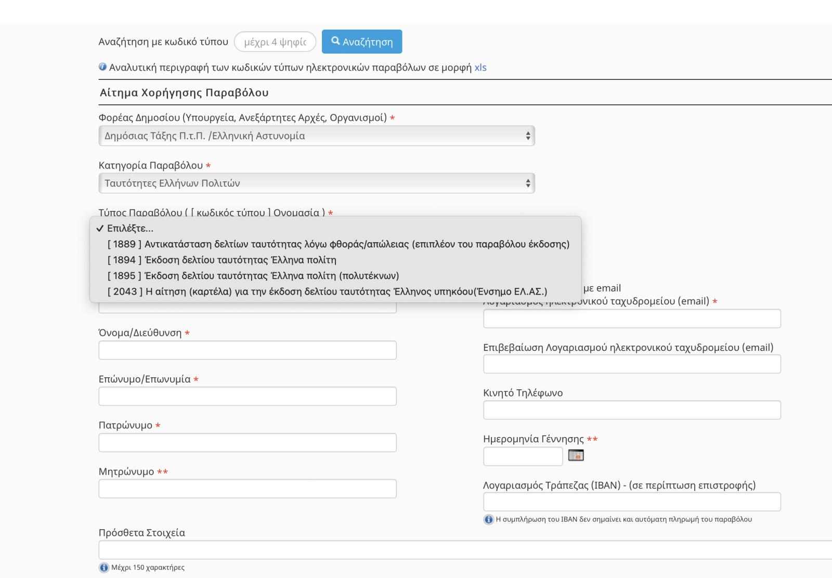Select the 'Επιλέξτε...' option
The width and height of the screenshot is (832, 578).
[x=335, y=228]
